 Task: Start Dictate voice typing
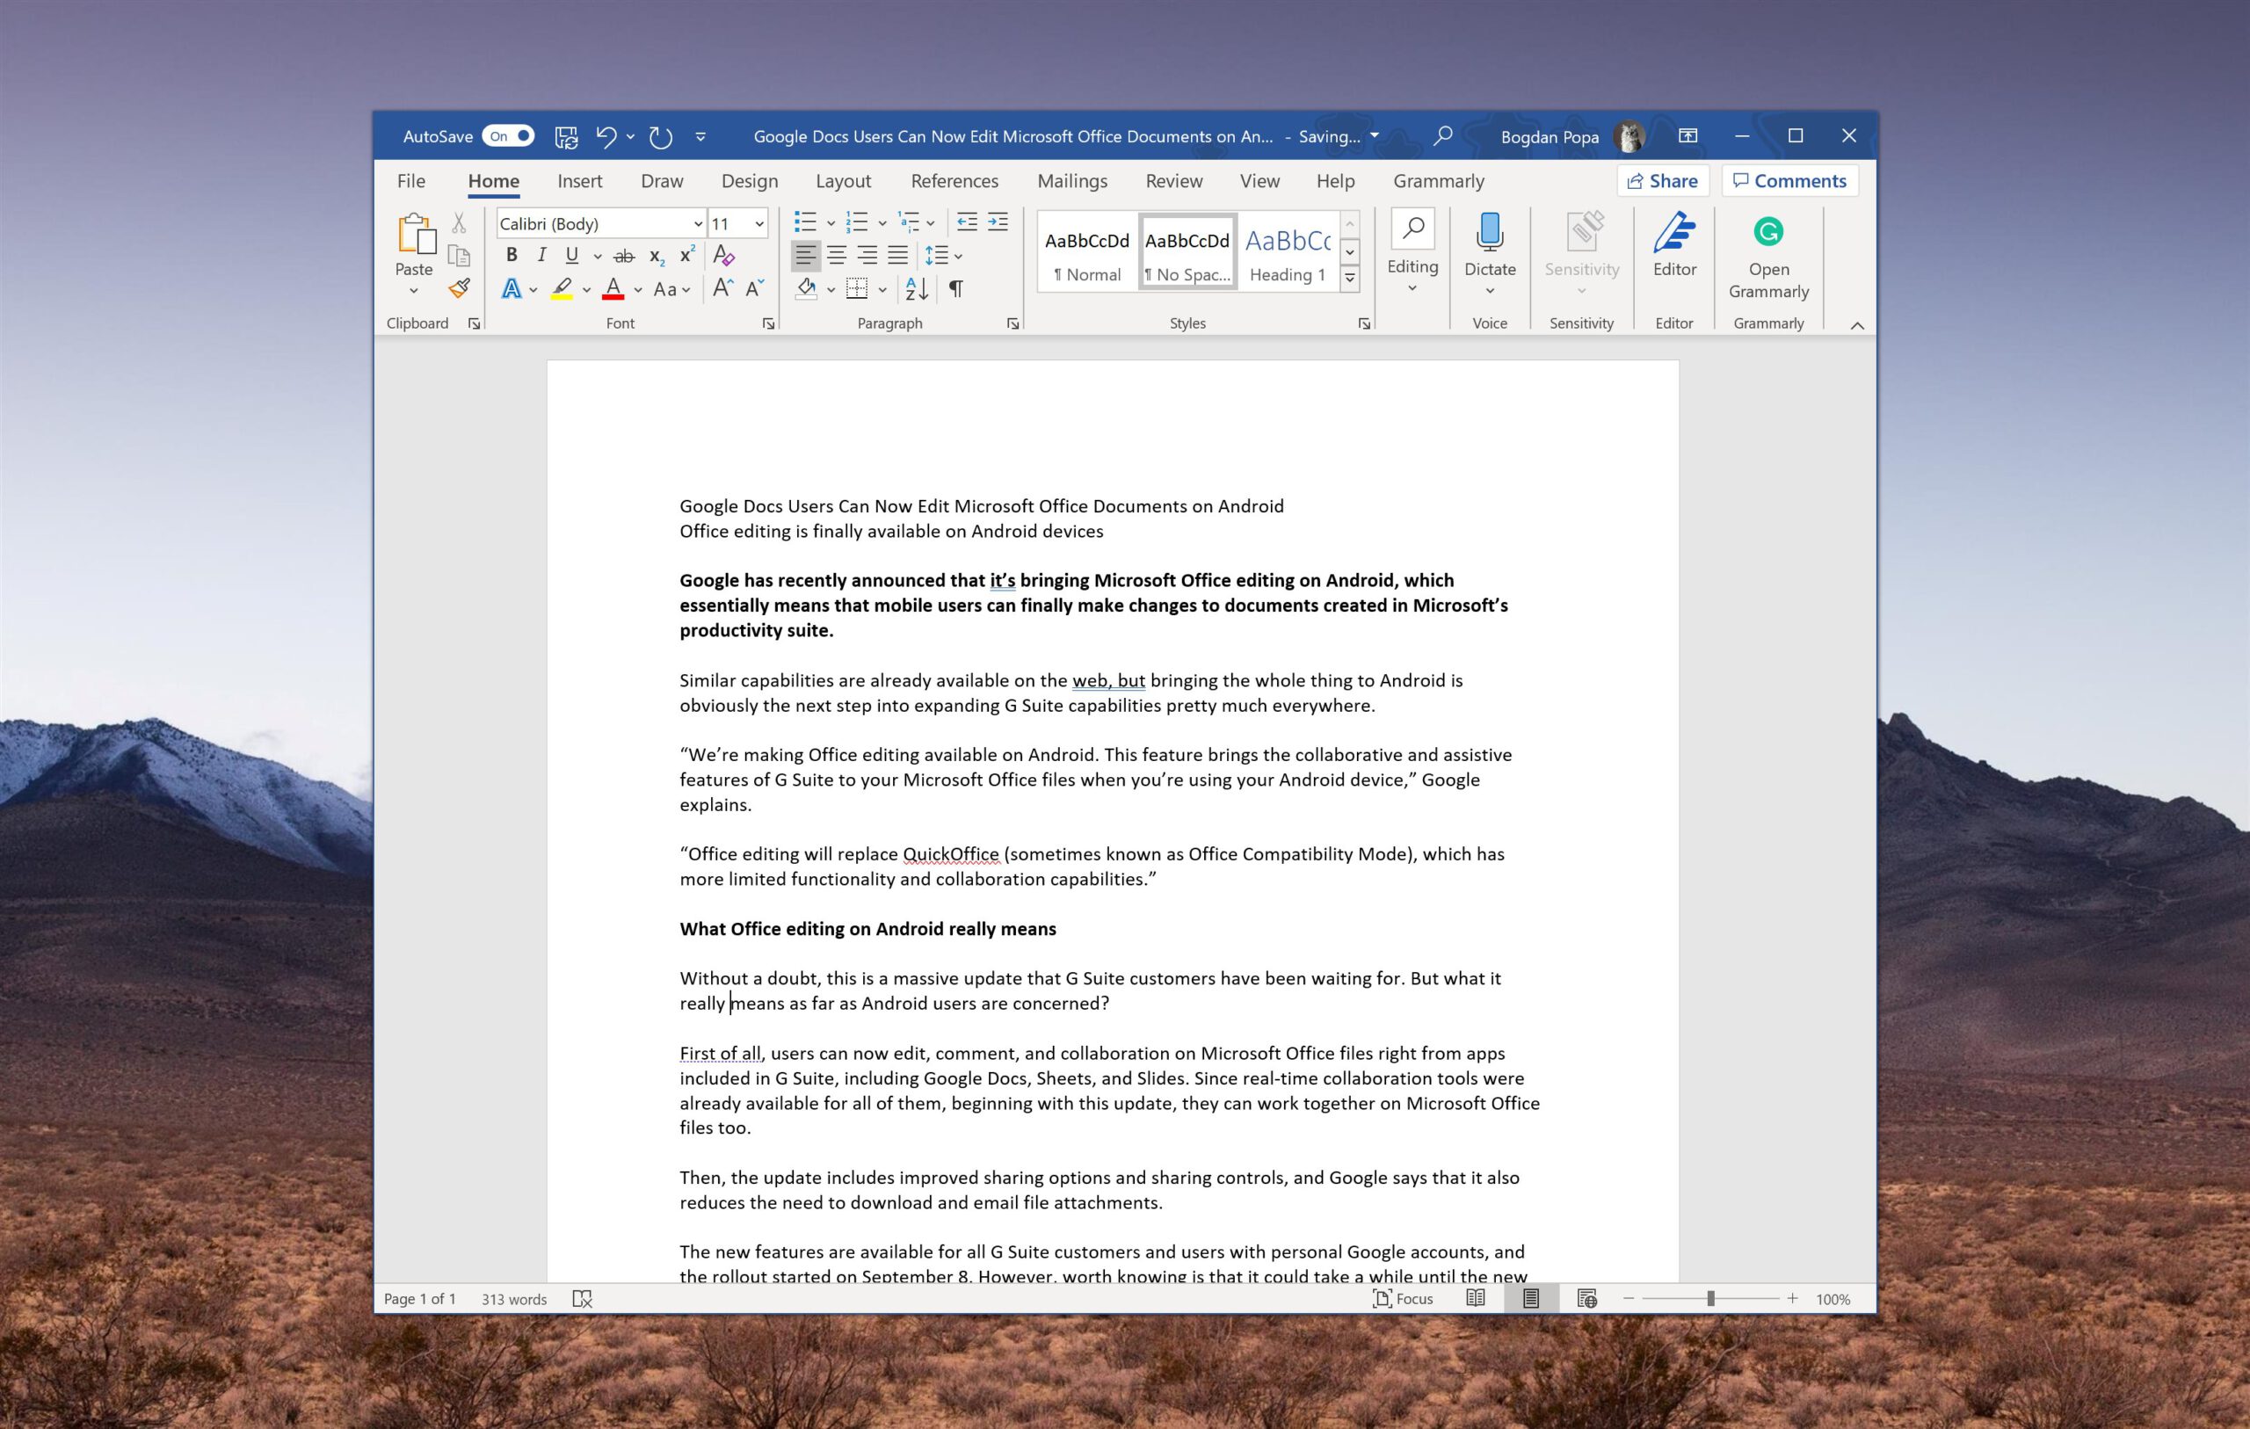[x=1490, y=246]
